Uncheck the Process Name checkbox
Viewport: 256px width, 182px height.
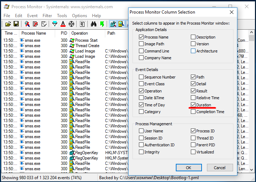point(141,37)
